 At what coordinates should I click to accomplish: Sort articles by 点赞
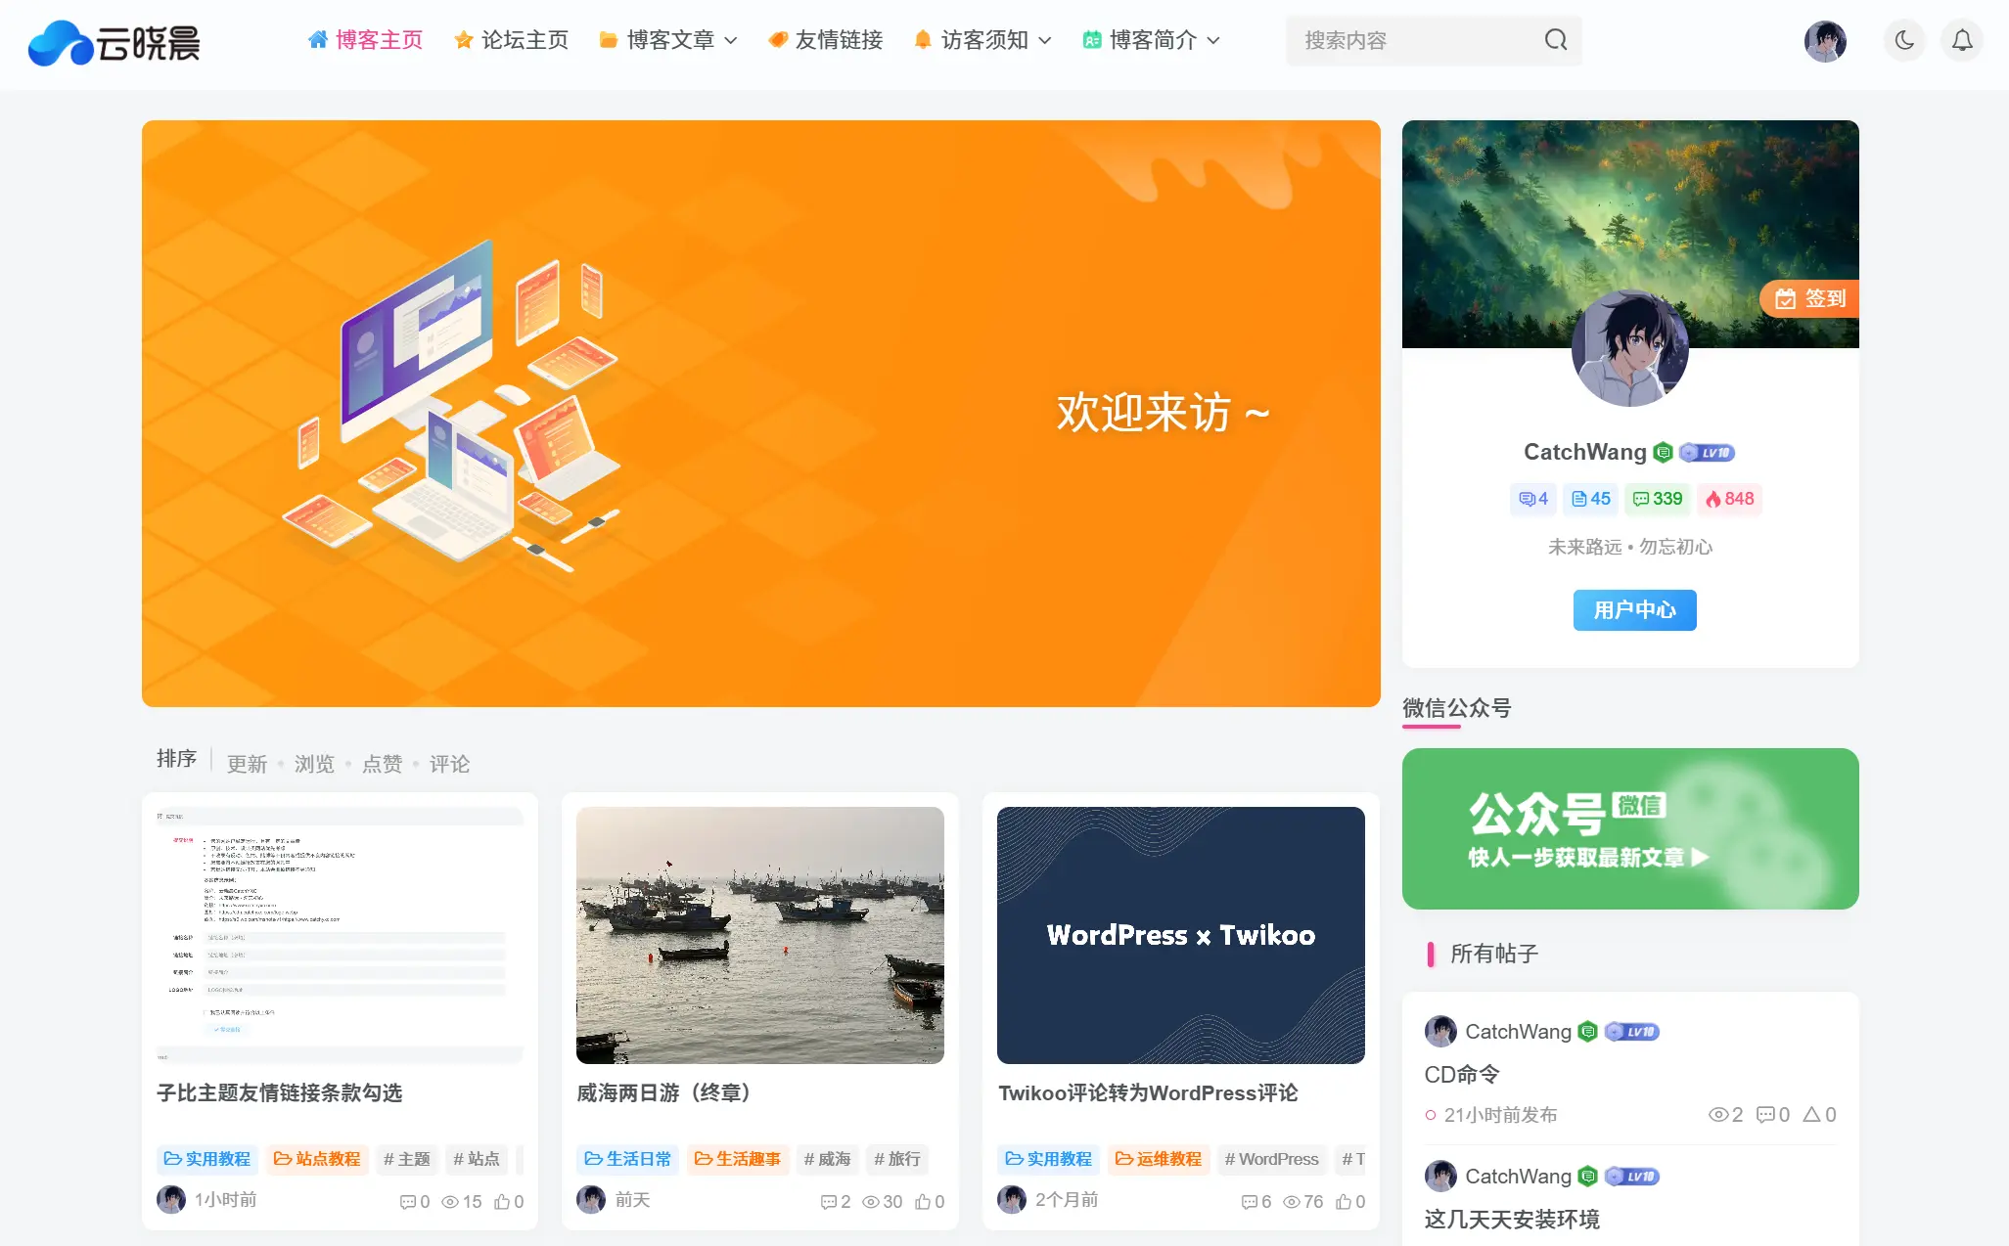(382, 764)
